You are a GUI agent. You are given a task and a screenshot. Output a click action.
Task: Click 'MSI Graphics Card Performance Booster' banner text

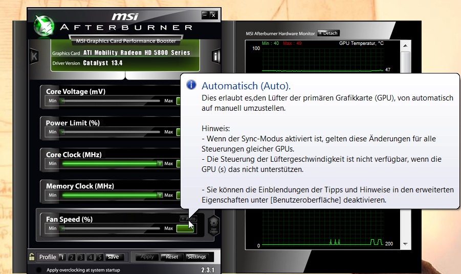click(126, 41)
